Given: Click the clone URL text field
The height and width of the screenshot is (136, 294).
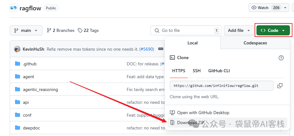Looking at the screenshot, I should 222,86.
